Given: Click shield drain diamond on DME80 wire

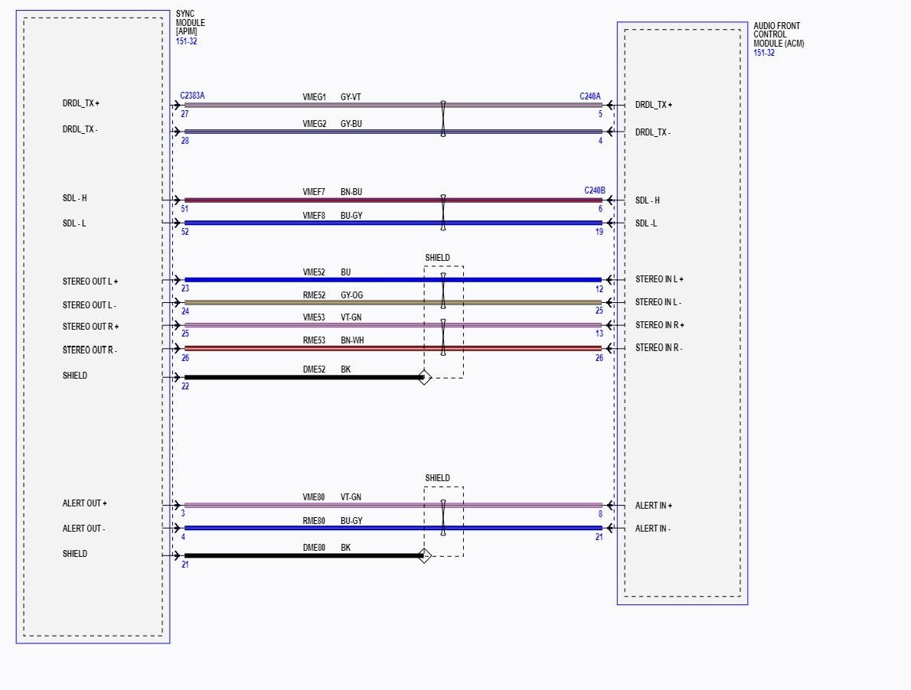Looking at the screenshot, I should click(425, 556).
